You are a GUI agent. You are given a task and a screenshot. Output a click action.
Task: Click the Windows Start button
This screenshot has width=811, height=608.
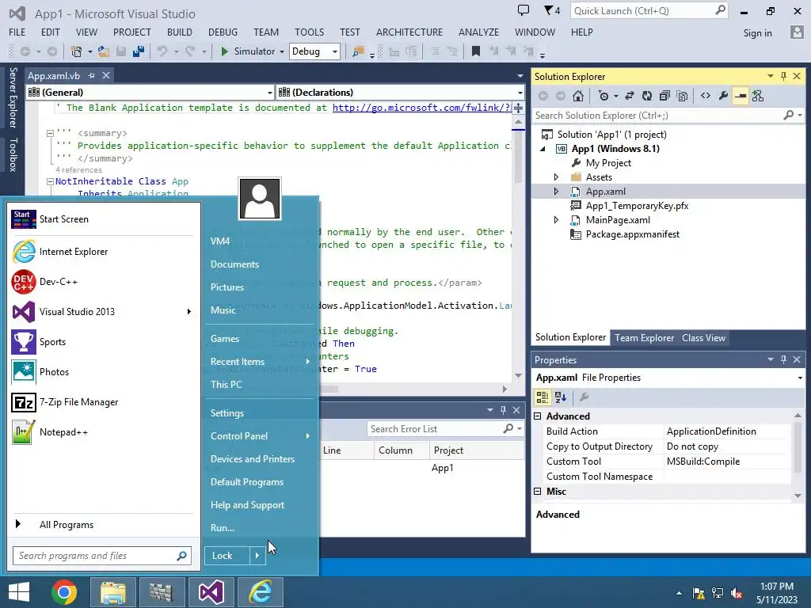[19, 592]
